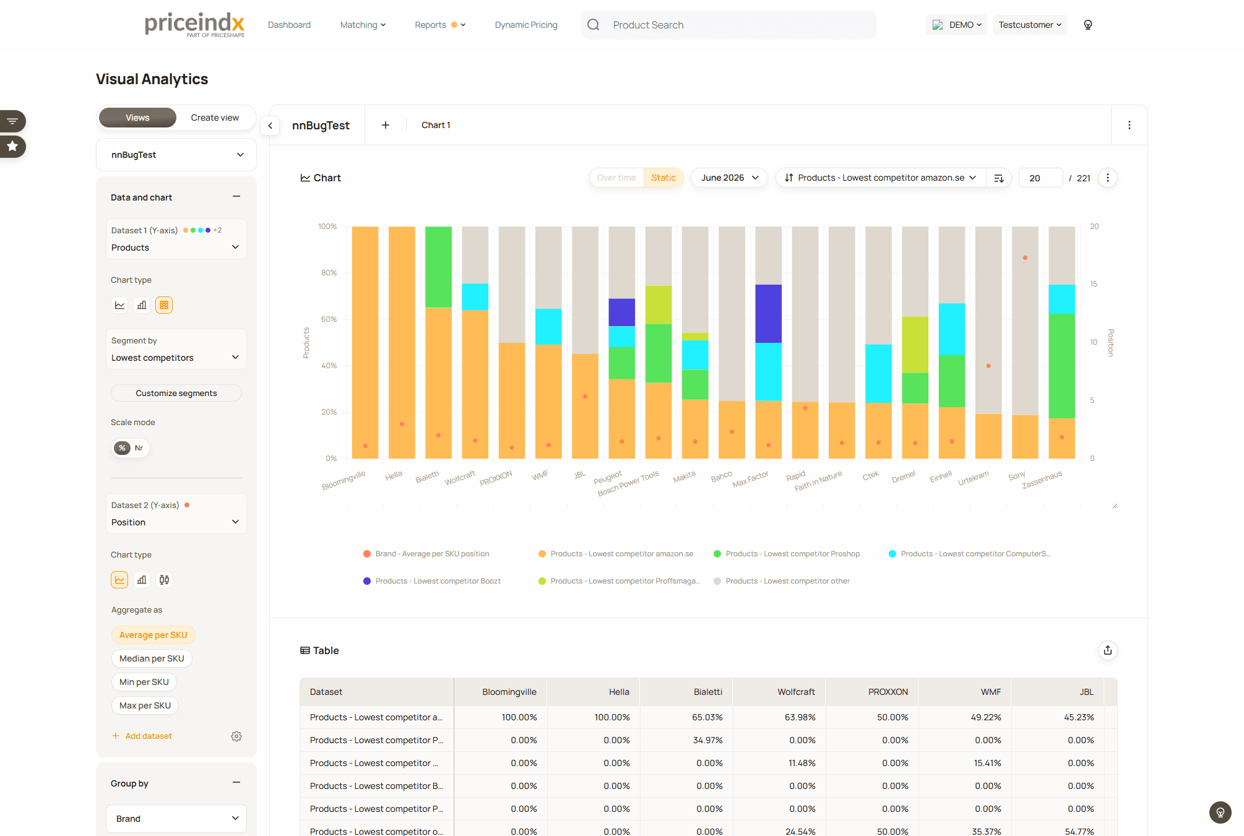Click Add dataset link
This screenshot has height=836, width=1244.
(x=142, y=736)
